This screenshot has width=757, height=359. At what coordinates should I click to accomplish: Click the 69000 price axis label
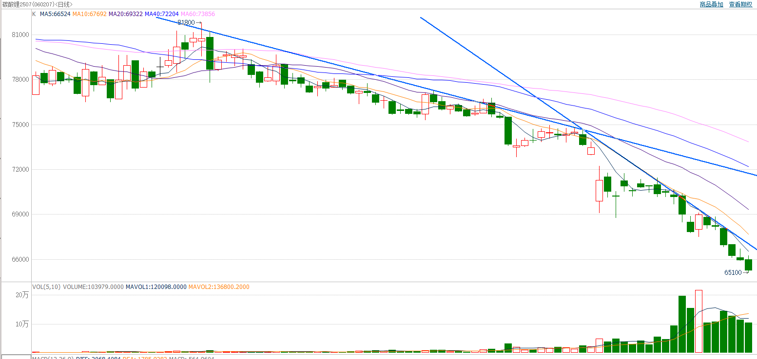(21, 214)
